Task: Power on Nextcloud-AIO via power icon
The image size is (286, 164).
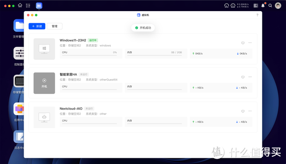Action: coord(243,111)
